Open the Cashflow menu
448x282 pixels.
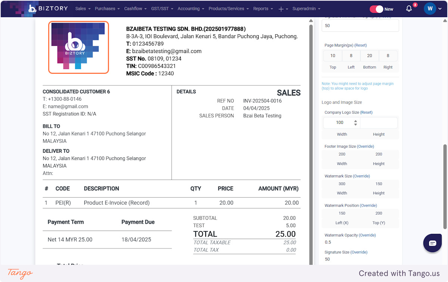click(x=136, y=9)
